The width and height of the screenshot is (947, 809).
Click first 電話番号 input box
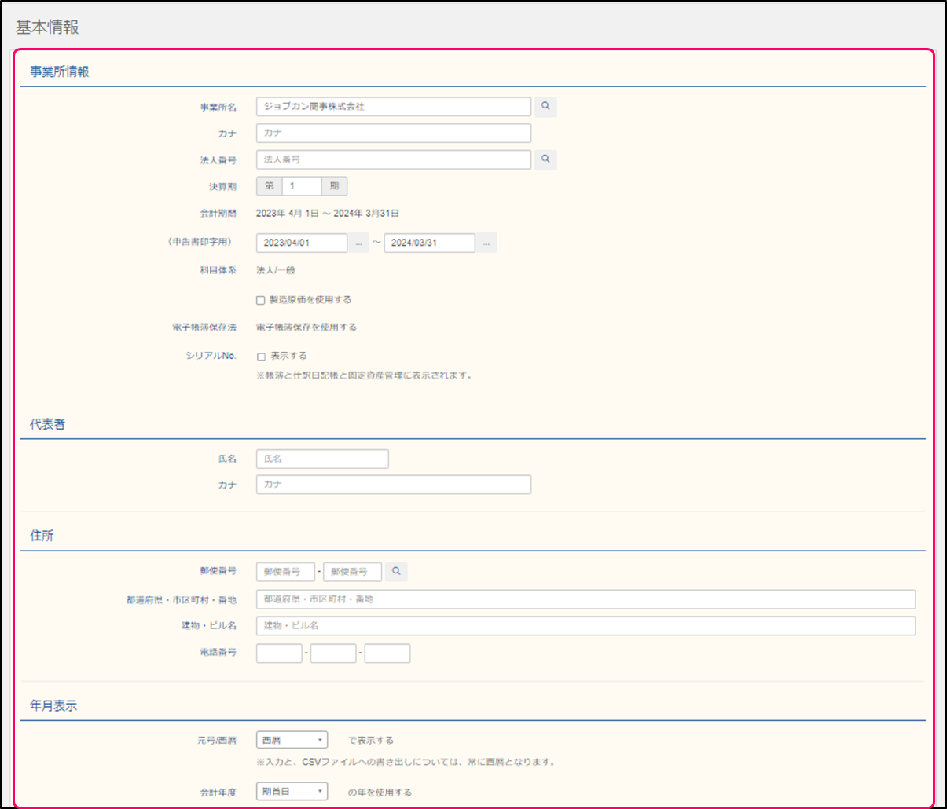click(x=279, y=653)
